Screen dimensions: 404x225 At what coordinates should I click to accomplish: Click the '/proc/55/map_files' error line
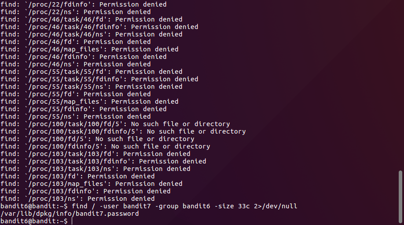pyautogui.click(x=89, y=102)
